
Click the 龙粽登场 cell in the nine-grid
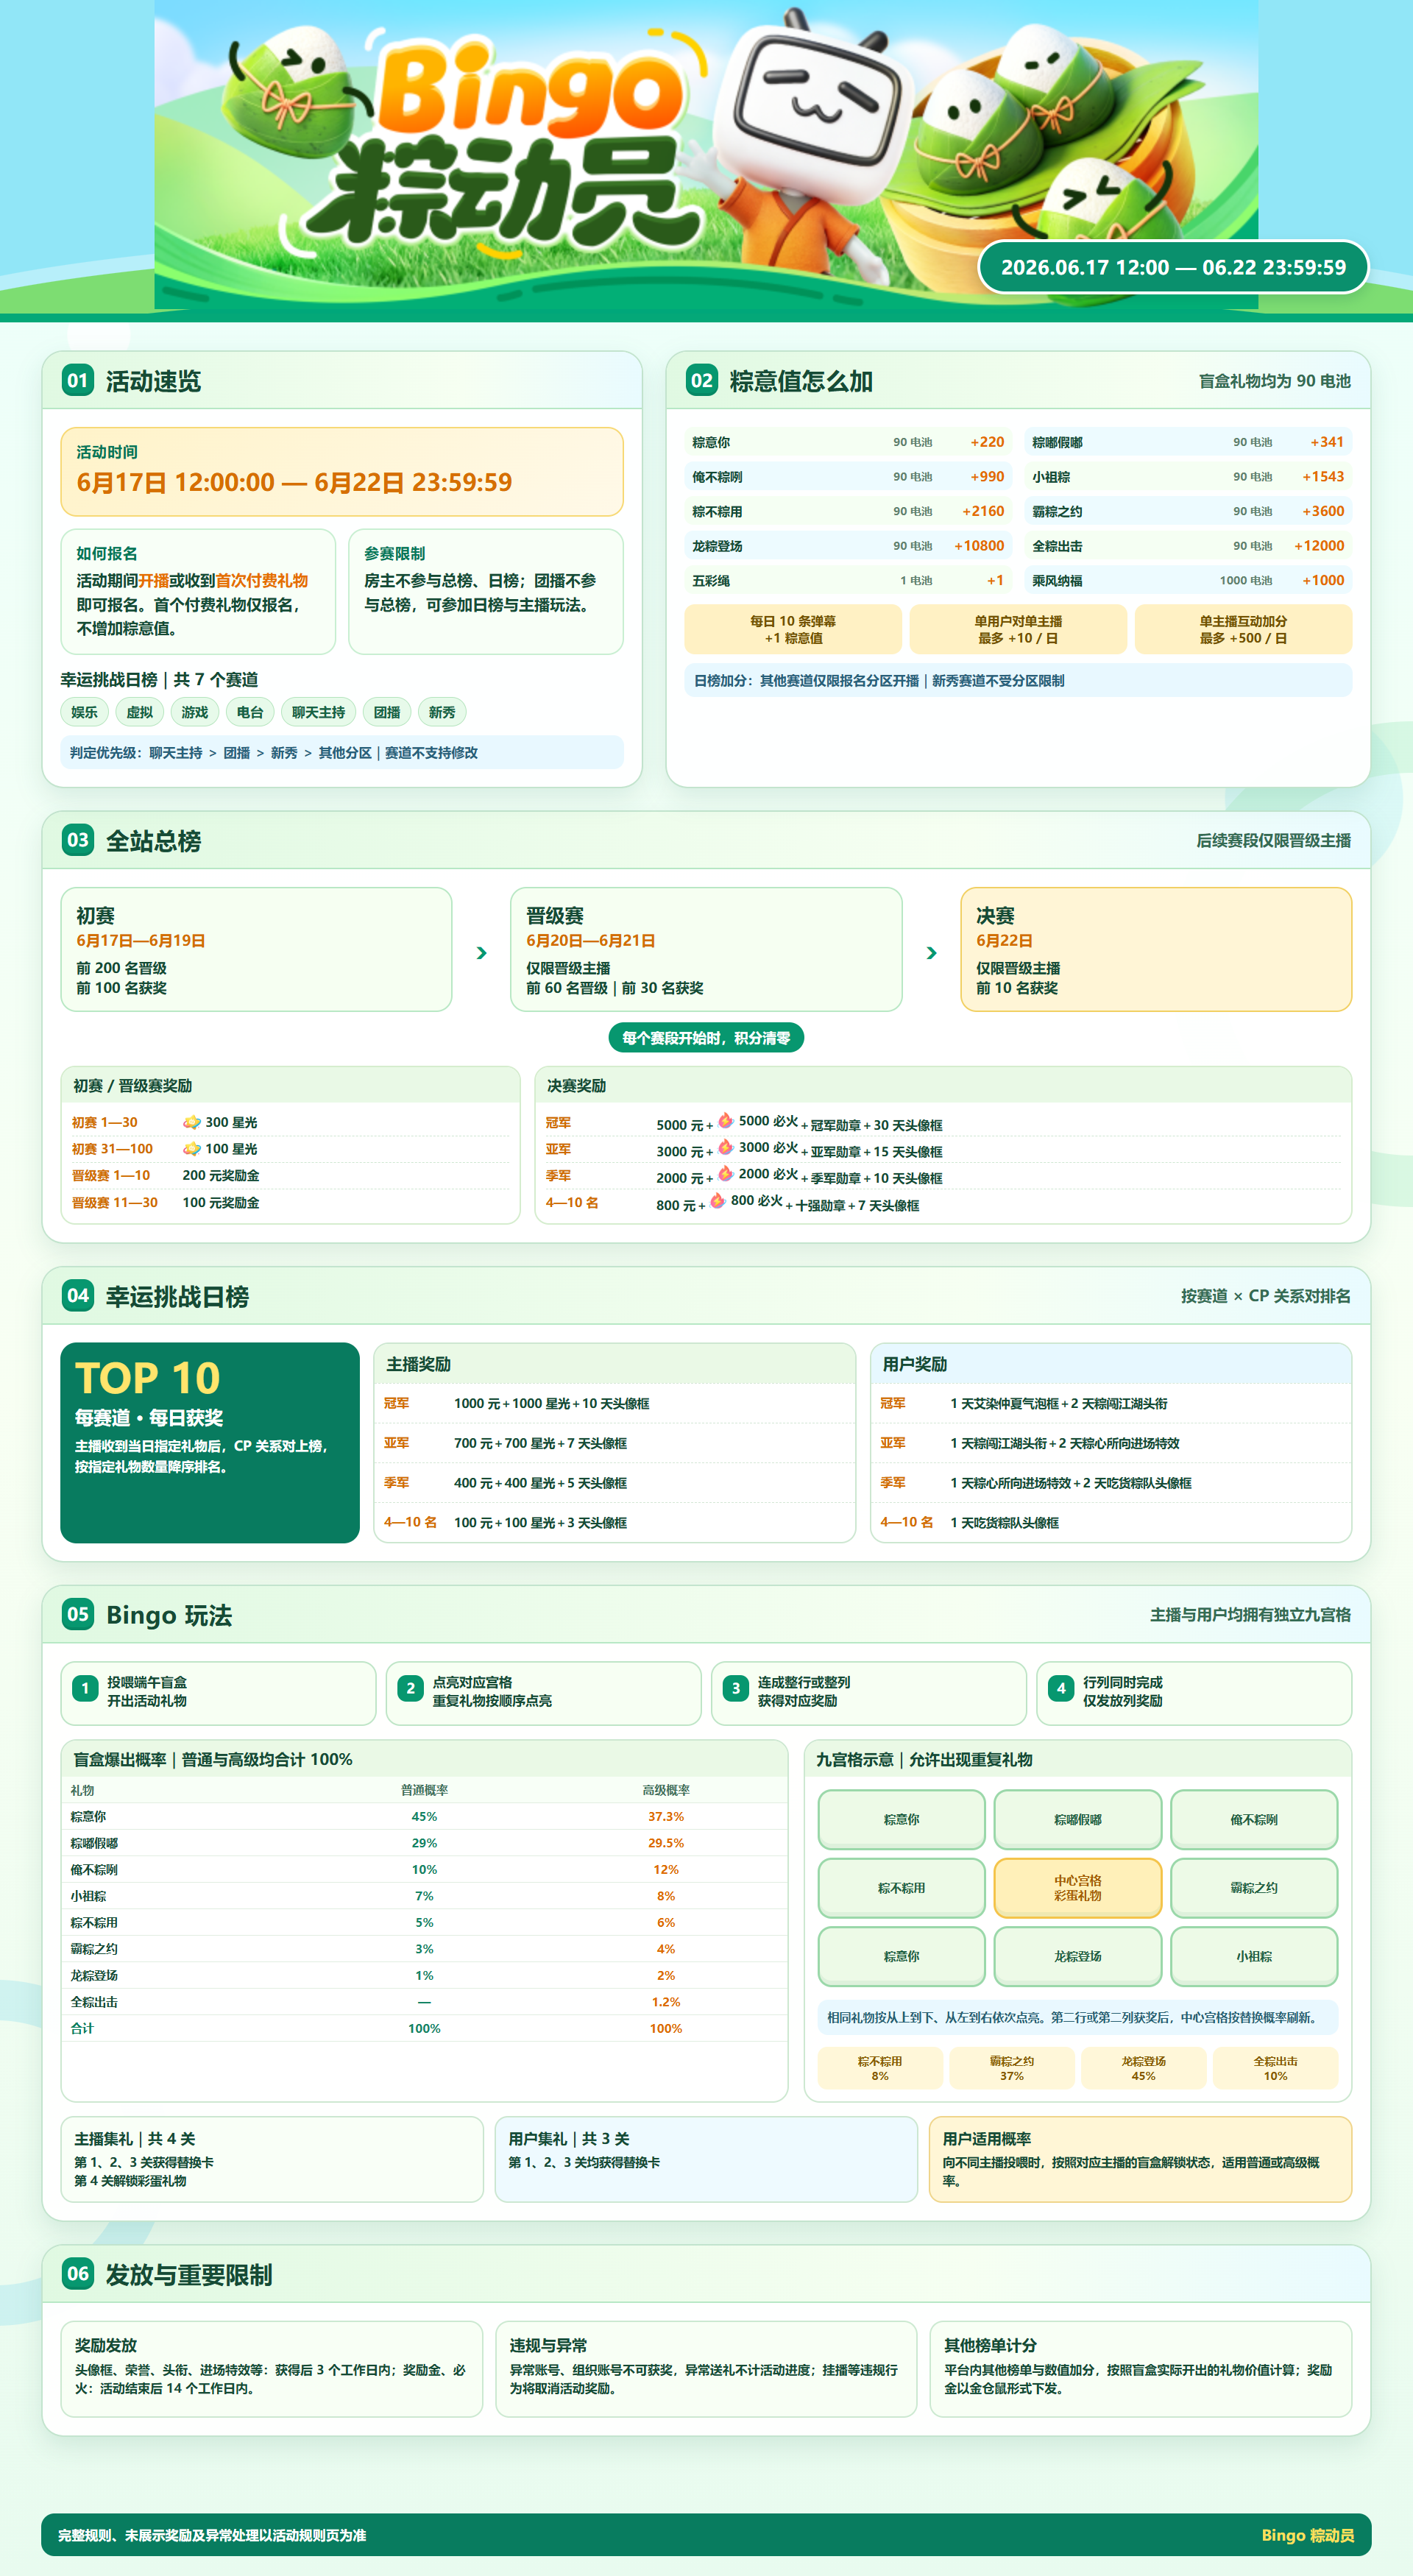1078,1956
